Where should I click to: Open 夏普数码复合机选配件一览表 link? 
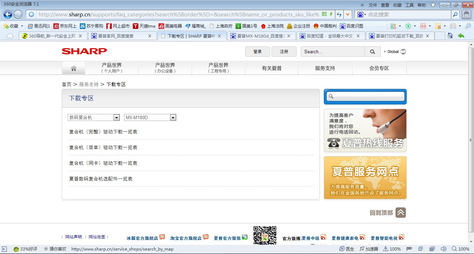tap(101, 179)
